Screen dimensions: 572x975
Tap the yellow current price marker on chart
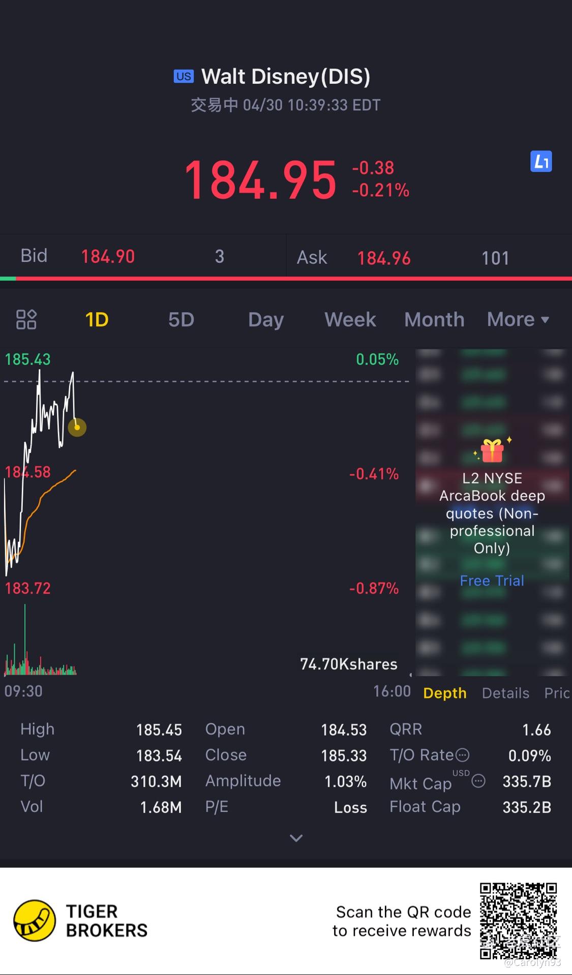[x=77, y=427]
